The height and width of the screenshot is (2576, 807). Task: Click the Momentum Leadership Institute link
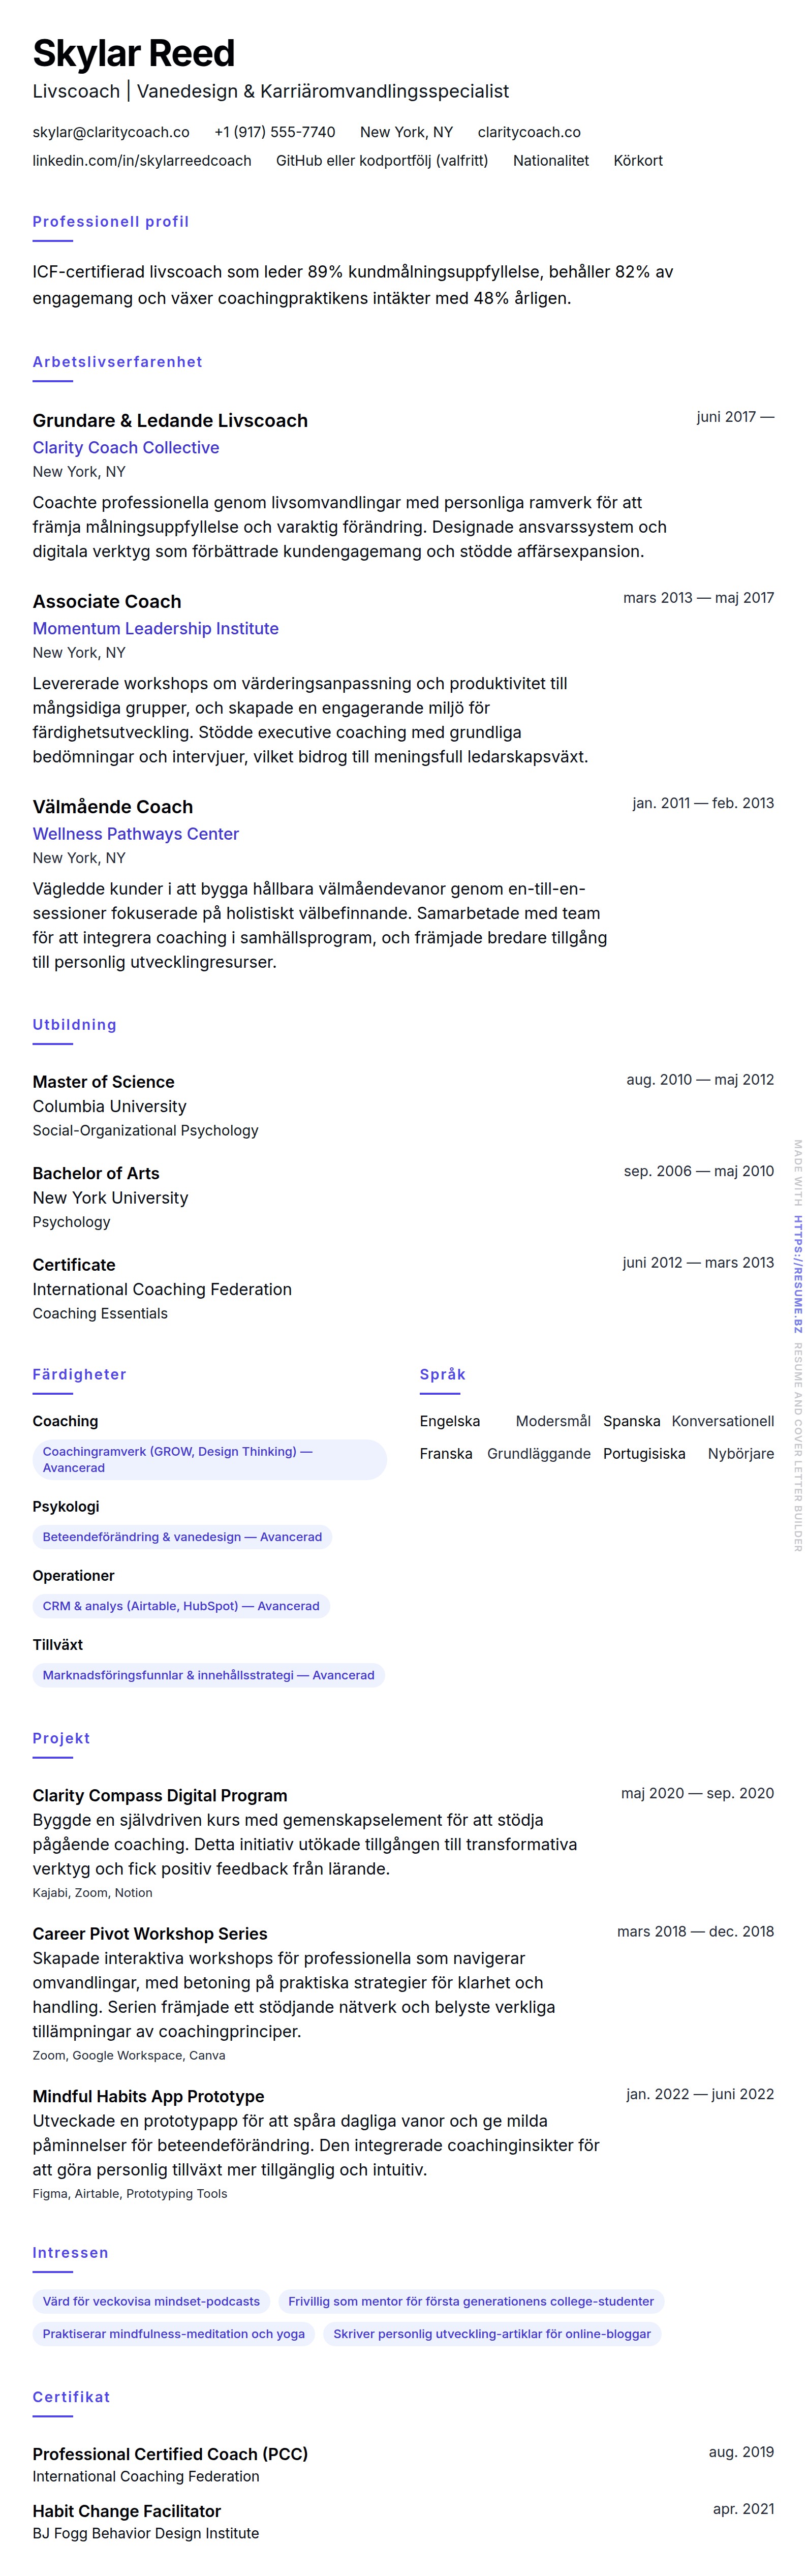pos(155,628)
